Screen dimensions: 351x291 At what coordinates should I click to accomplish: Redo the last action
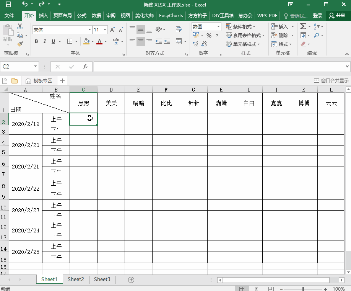tap(42, 4)
